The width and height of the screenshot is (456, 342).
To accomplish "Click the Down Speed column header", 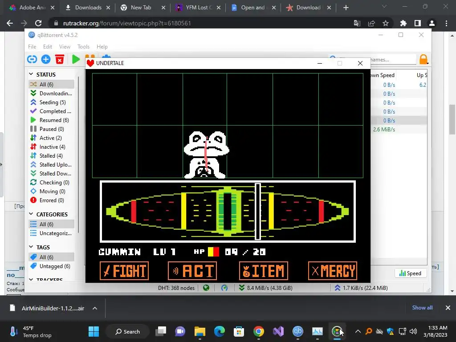I will [x=383, y=75].
